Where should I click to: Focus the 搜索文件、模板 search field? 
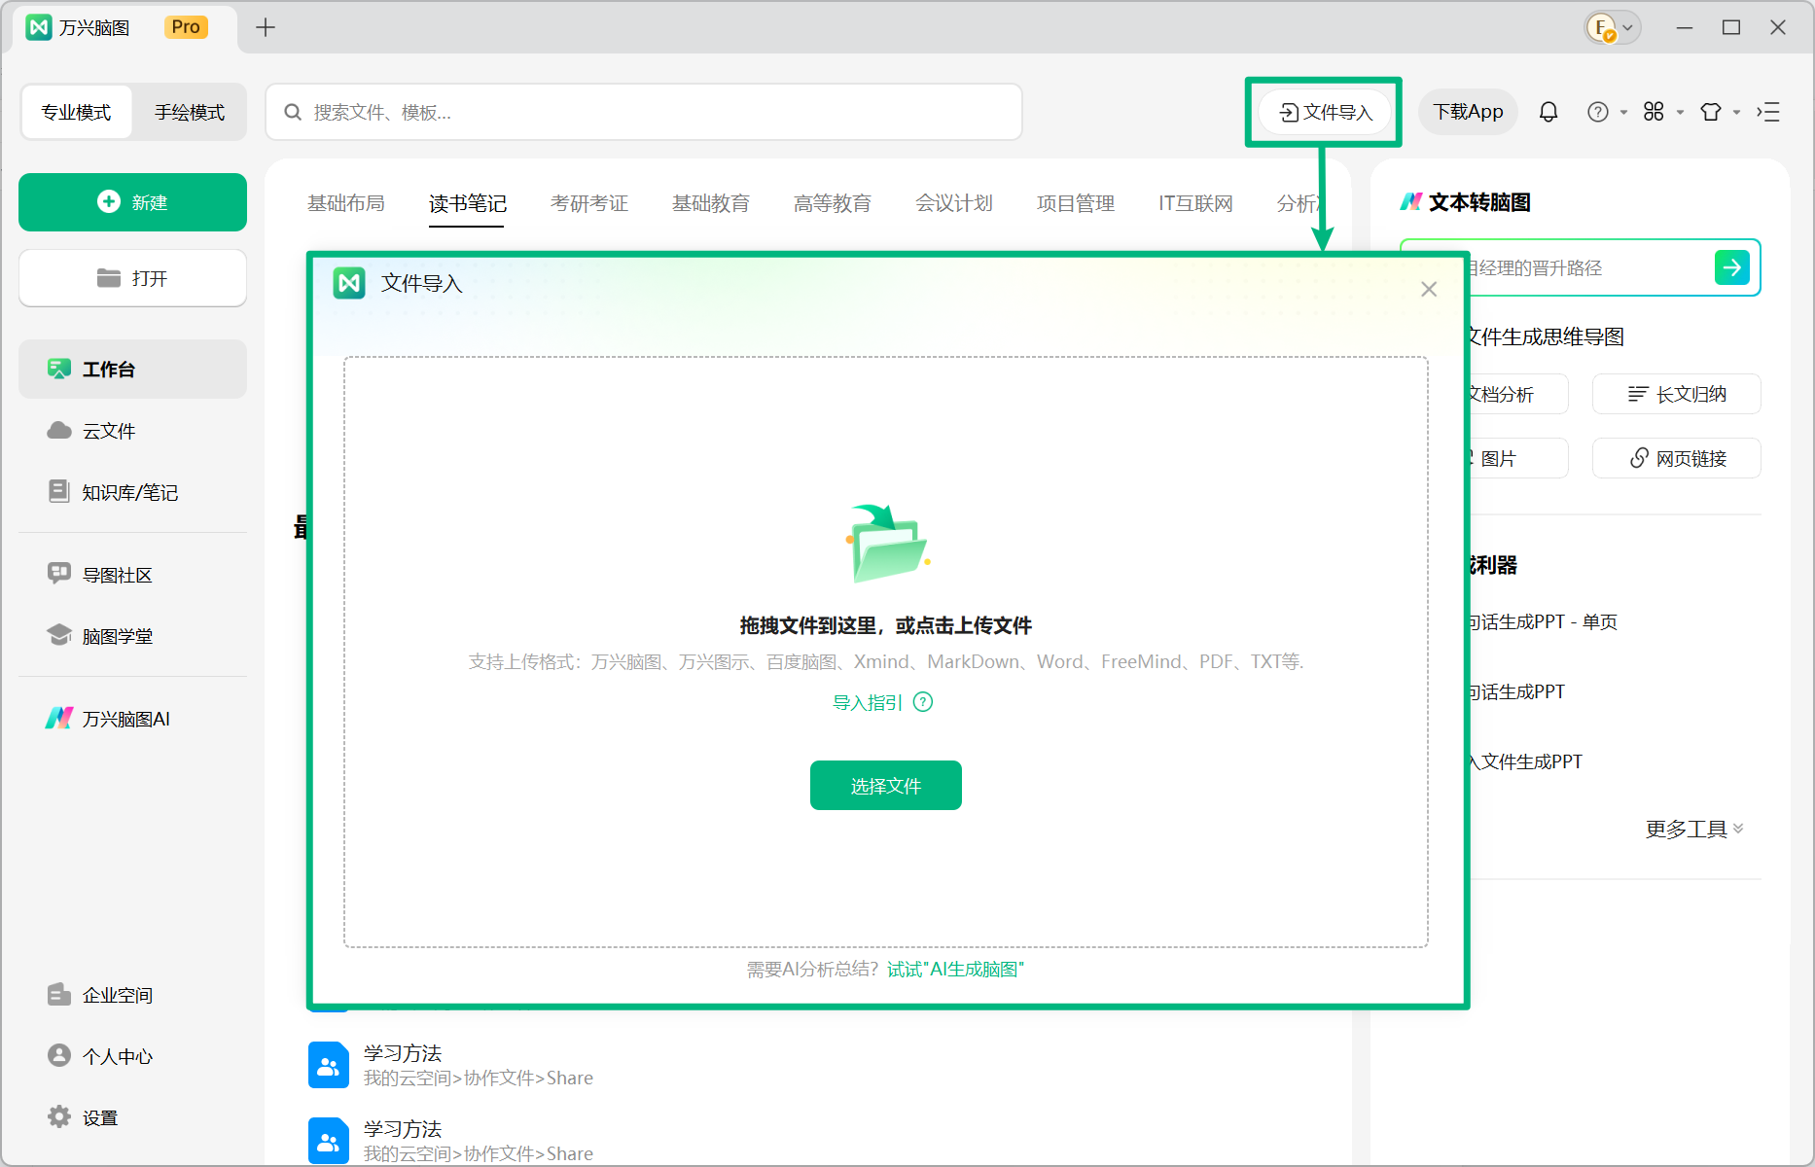coord(644,113)
